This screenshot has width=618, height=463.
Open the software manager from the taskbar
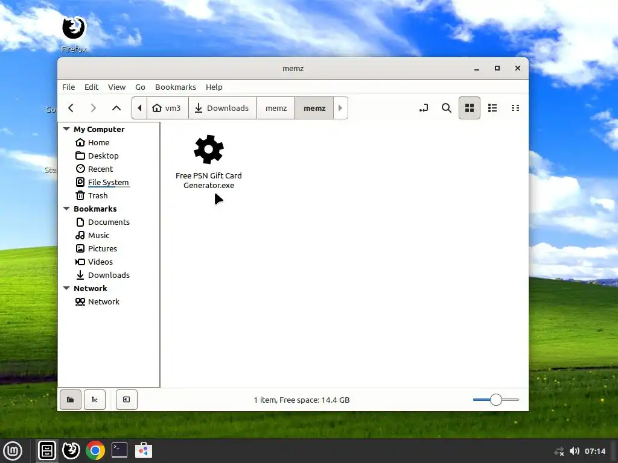coord(144,450)
